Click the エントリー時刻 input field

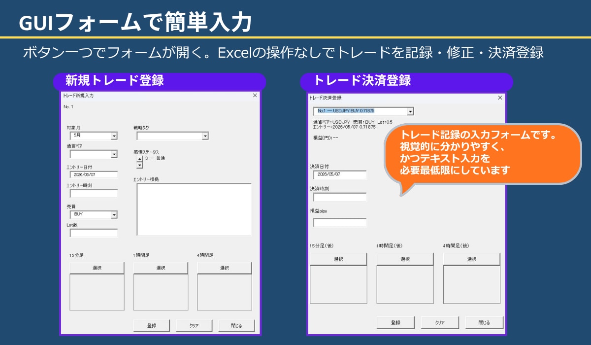(x=94, y=194)
